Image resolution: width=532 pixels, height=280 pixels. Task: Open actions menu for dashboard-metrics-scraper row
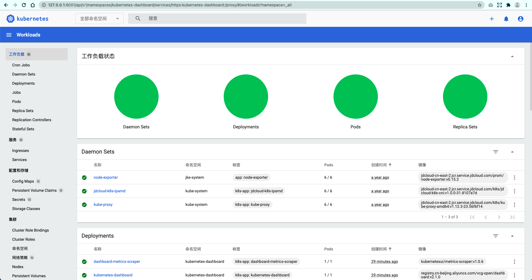tap(515, 262)
